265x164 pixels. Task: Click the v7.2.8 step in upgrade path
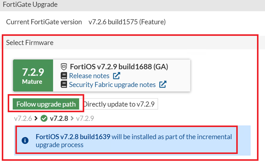pyautogui.click(x=59, y=118)
